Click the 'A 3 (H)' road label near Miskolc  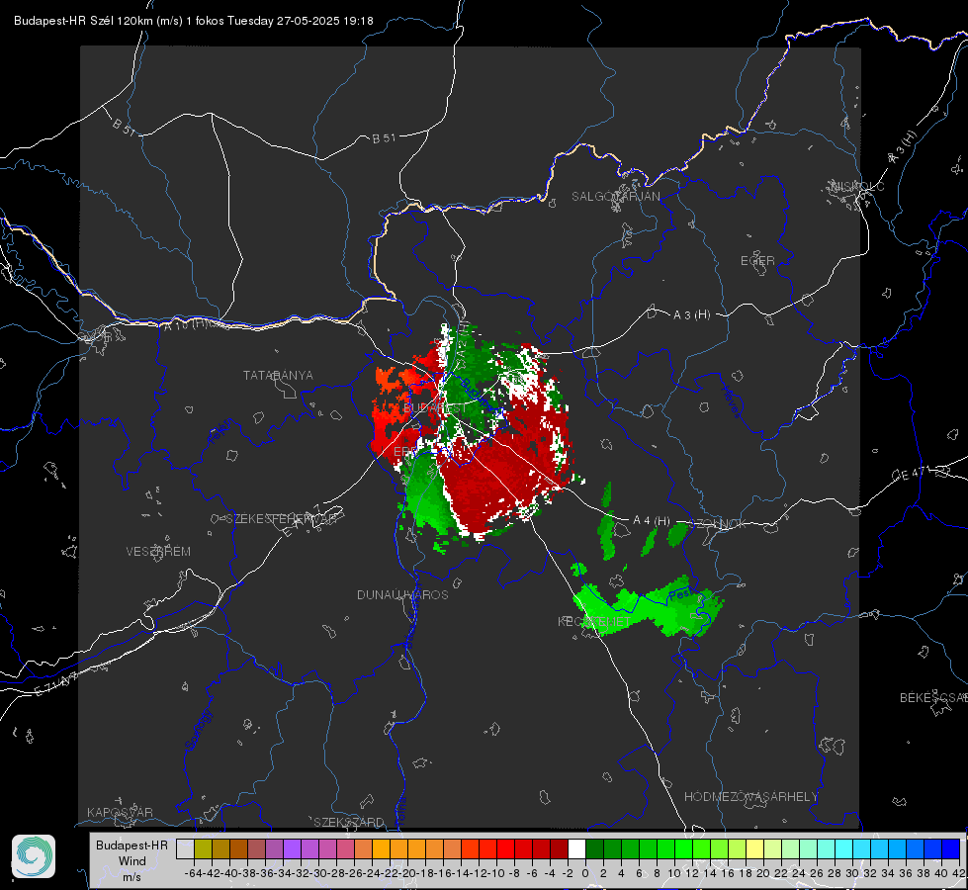pyautogui.click(x=903, y=147)
